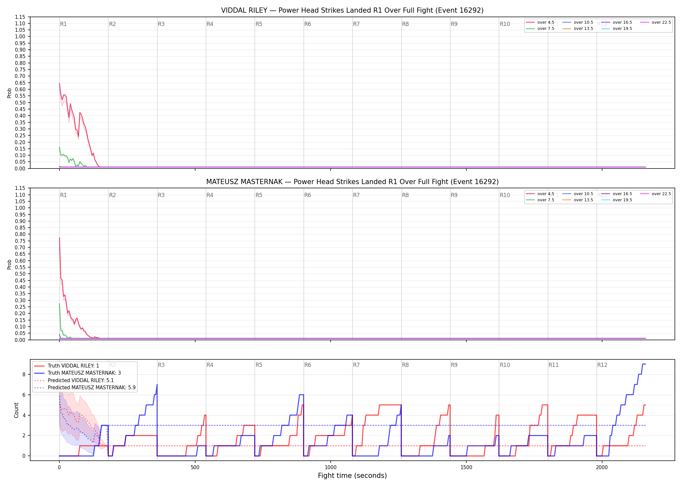Click 'over 22.5' legend entry in top chart
This screenshot has width=682, height=487.
point(656,22)
